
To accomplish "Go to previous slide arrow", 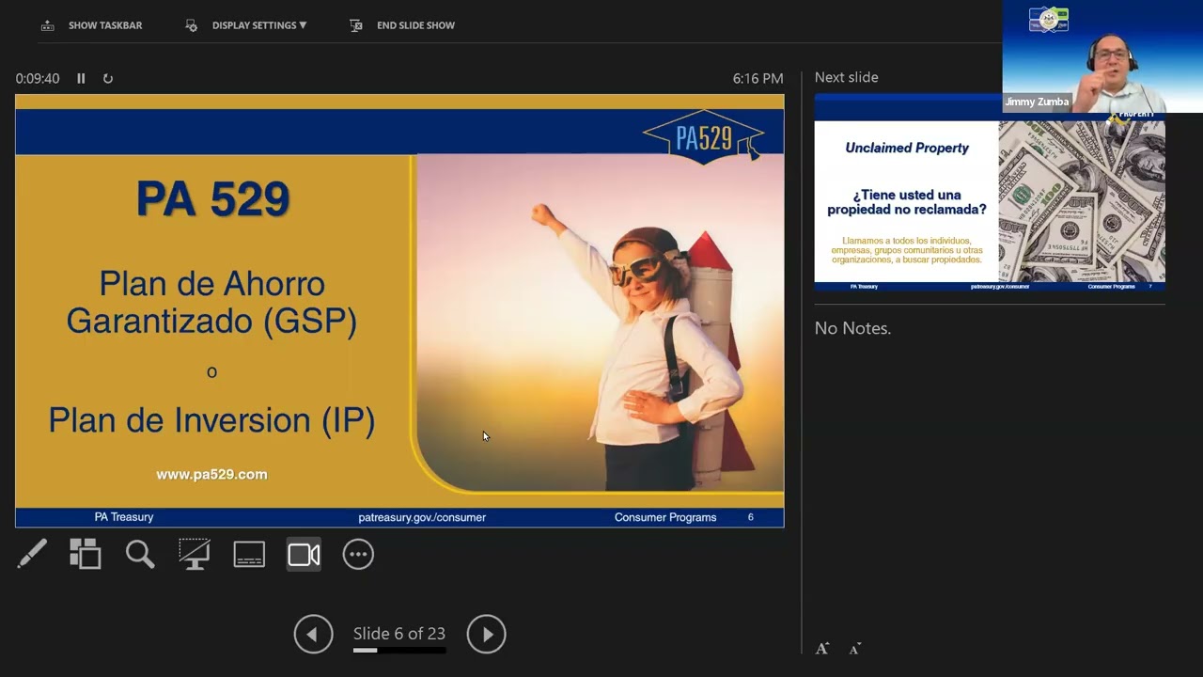I will [x=313, y=634].
